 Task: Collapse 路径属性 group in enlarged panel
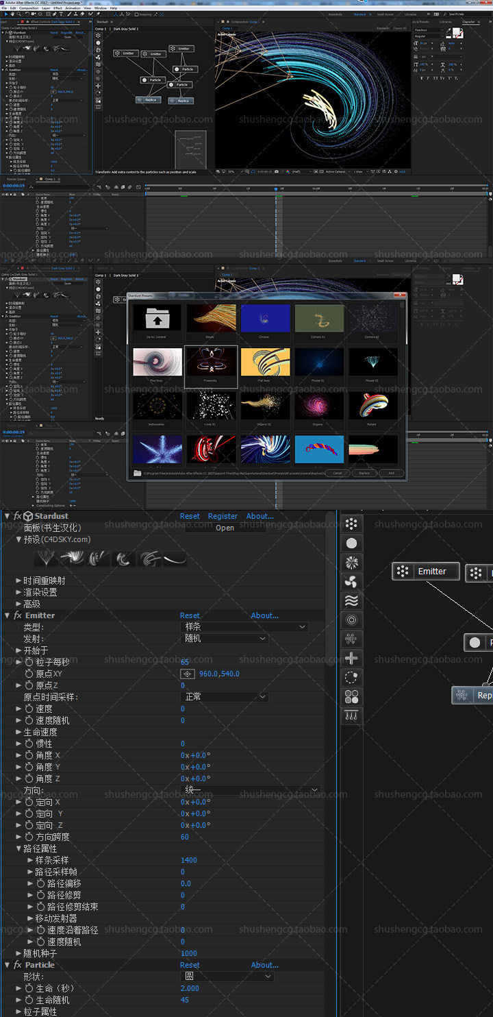coord(18,848)
